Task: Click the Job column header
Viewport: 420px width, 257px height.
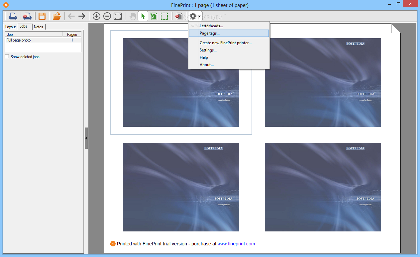Action: pyautogui.click(x=34, y=34)
